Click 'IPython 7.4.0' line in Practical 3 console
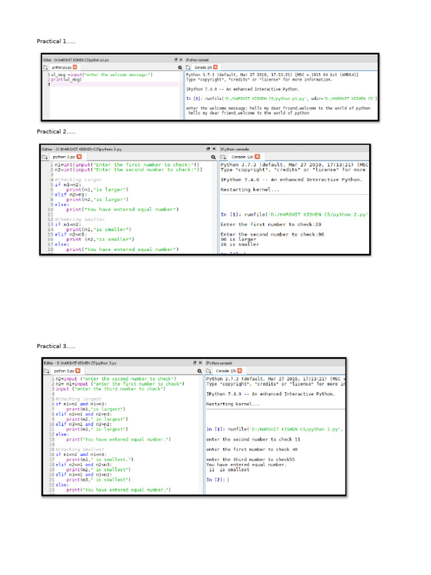 (x=270, y=394)
